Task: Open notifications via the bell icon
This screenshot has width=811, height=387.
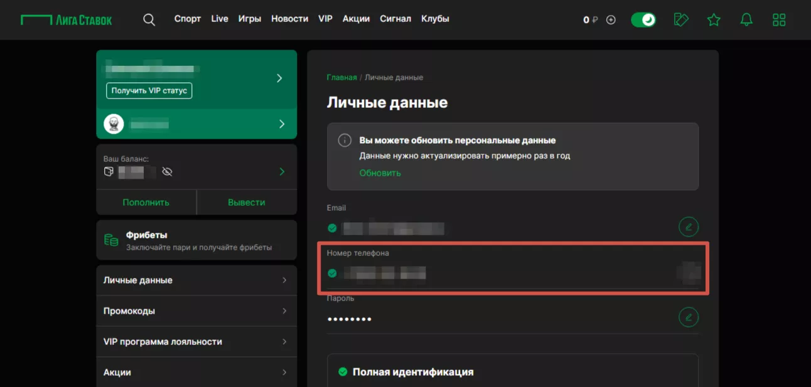Action: click(x=746, y=19)
